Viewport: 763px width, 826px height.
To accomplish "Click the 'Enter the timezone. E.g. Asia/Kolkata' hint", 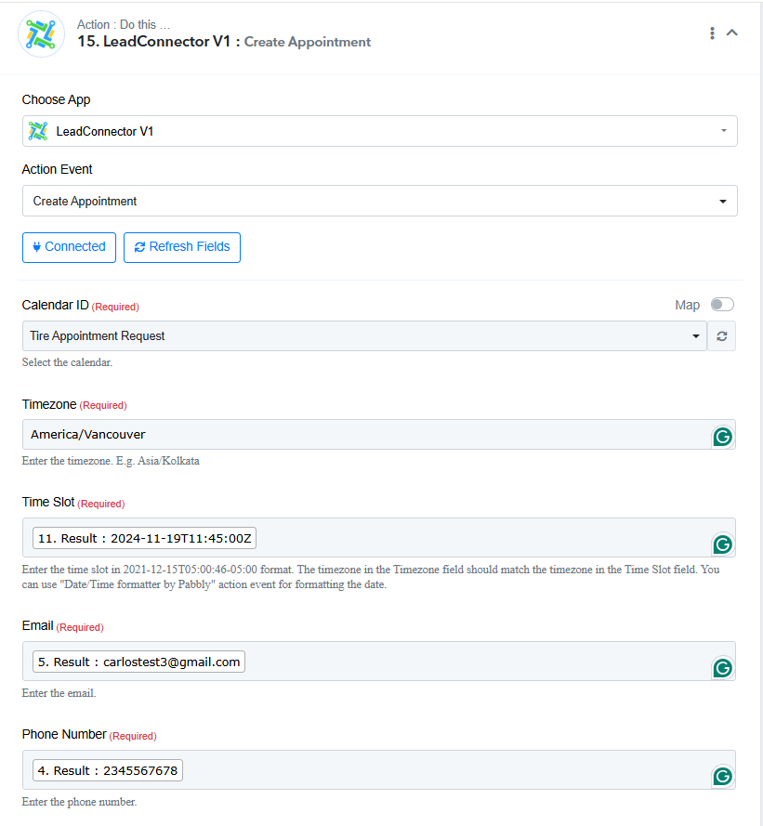I will 111,461.
